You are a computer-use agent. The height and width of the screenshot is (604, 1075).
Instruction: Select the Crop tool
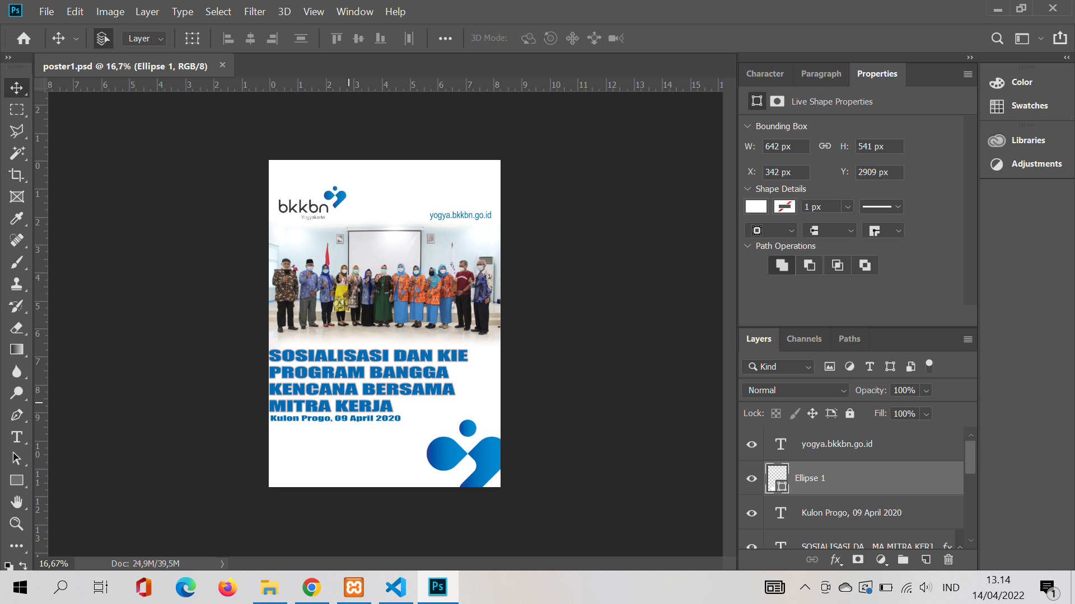click(17, 175)
